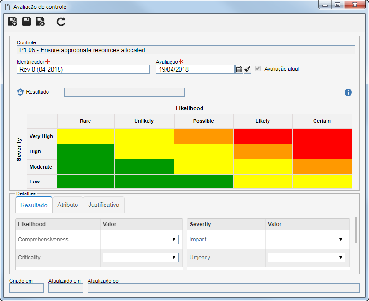Screen dimensions: 369x301
Task: Click the Save and Close icon
Action: (40, 22)
